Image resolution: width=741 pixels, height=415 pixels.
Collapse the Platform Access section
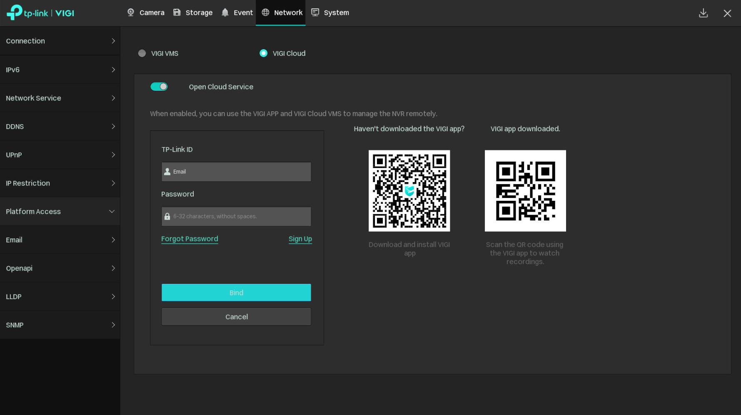pos(60,211)
